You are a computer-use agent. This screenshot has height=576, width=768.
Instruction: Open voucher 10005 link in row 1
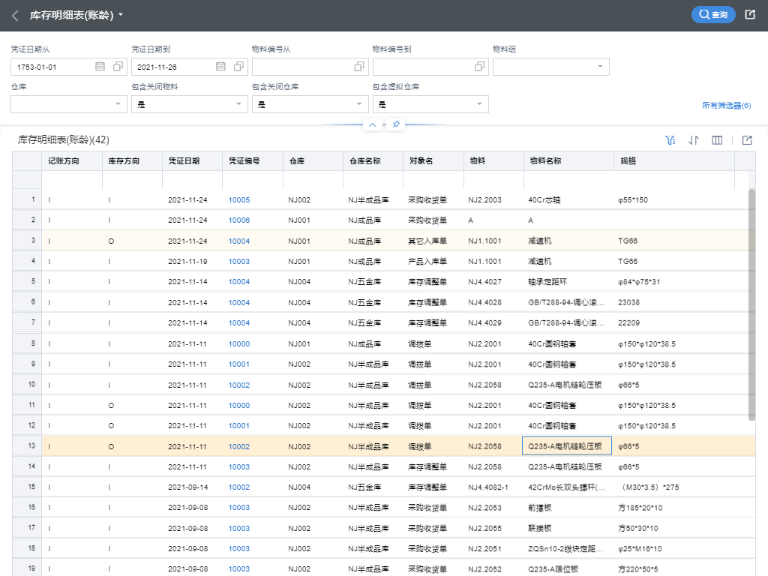[x=239, y=199]
